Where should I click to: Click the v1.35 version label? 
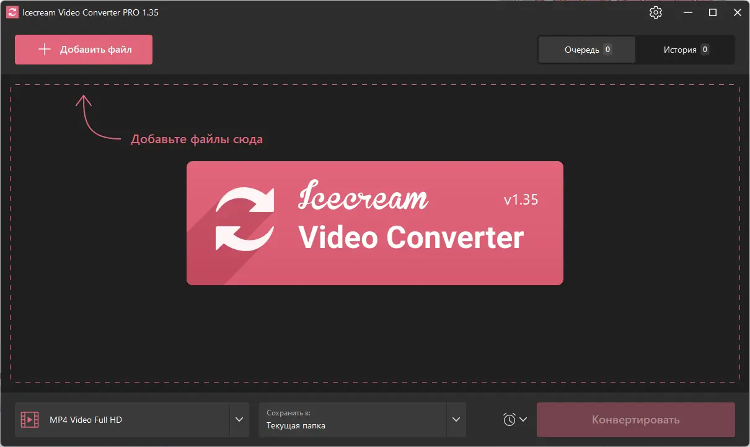pyautogui.click(x=521, y=200)
